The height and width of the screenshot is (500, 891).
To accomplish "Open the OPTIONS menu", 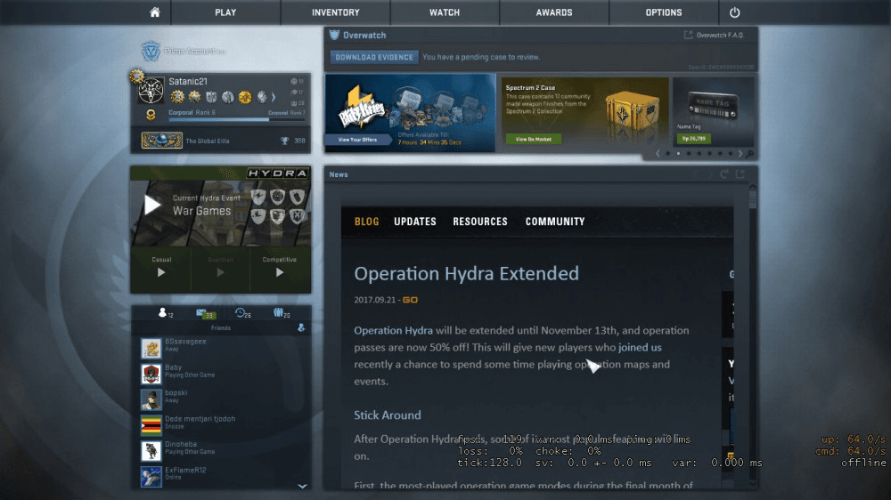I will (x=663, y=12).
